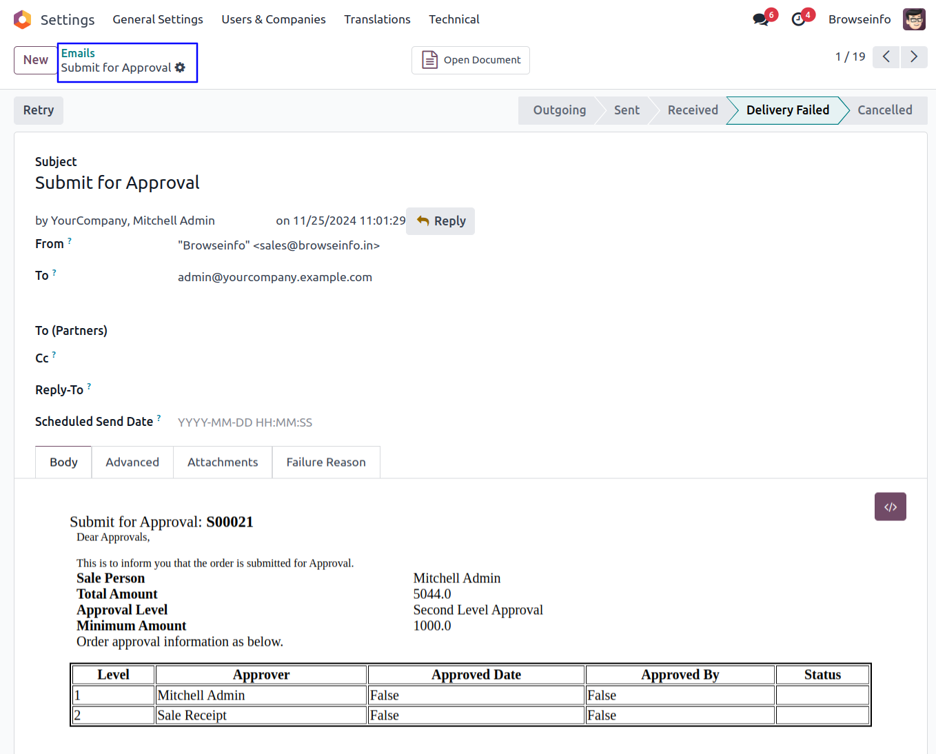
Task: Toggle the code view icon in body
Action: 890,507
